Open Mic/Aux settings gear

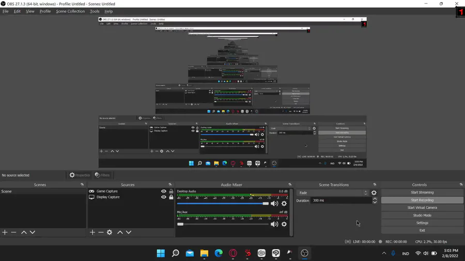pos(284,224)
